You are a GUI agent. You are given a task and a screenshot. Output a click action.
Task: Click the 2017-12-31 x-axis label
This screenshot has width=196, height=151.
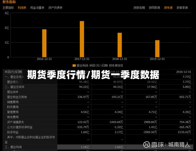pos(82,59)
